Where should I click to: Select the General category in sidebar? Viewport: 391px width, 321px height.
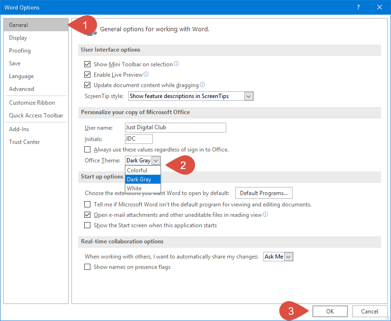(36, 25)
